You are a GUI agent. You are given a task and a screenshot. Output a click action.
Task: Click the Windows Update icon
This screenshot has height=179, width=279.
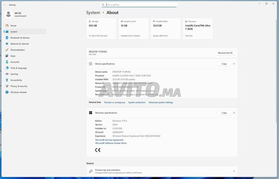[x=7, y=92]
